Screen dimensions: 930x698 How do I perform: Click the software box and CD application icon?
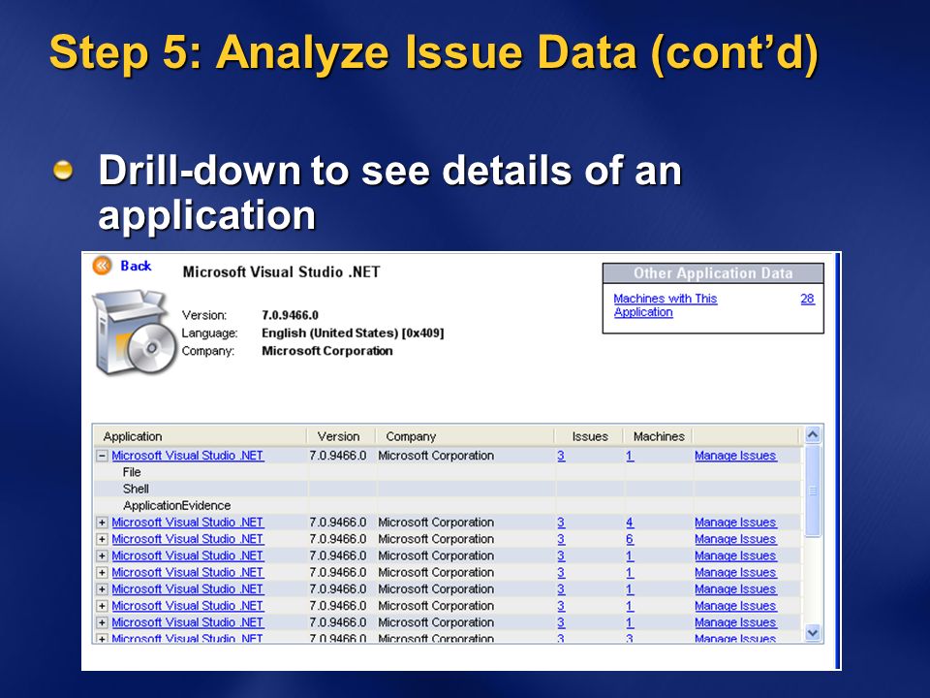pyautogui.click(x=135, y=333)
